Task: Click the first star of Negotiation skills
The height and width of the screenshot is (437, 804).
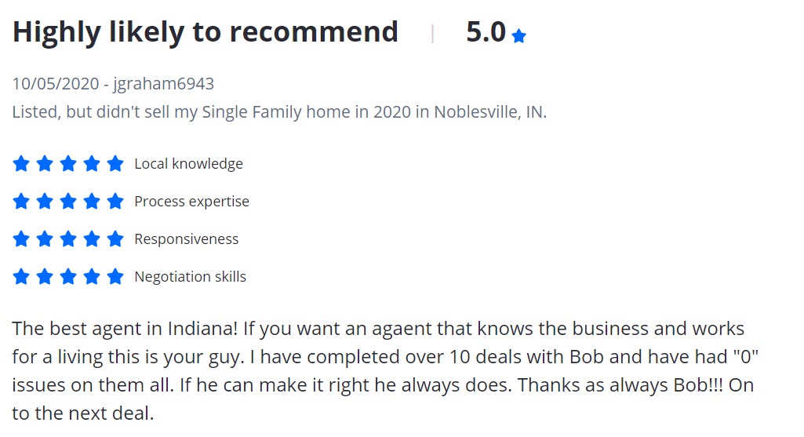Action: pyautogui.click(x=21, y=276)
